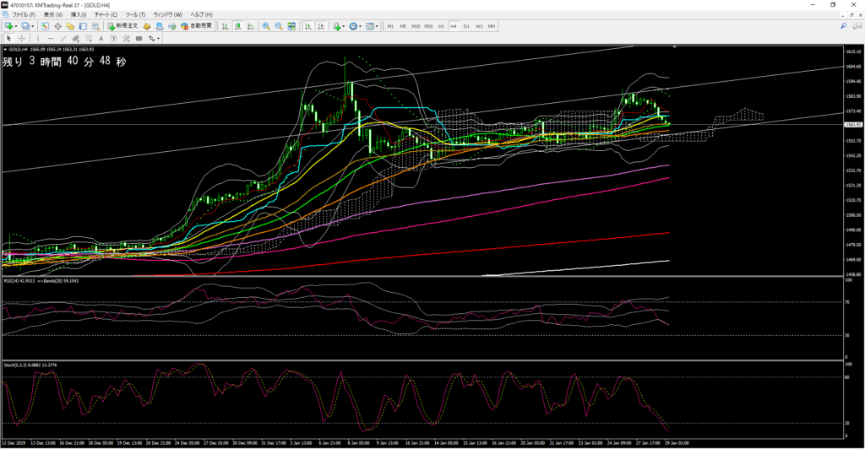Open the Data Window crosshair icon
The width and height of the screenshot is (865, 449).
tap(57, 26)
